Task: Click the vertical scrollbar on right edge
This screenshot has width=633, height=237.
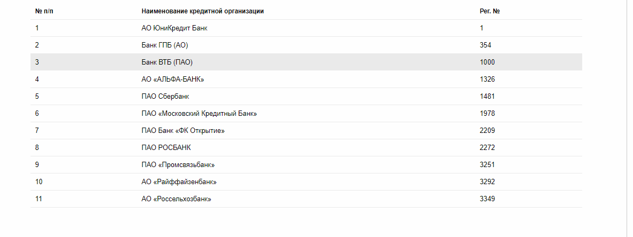Action: [629, 118]
